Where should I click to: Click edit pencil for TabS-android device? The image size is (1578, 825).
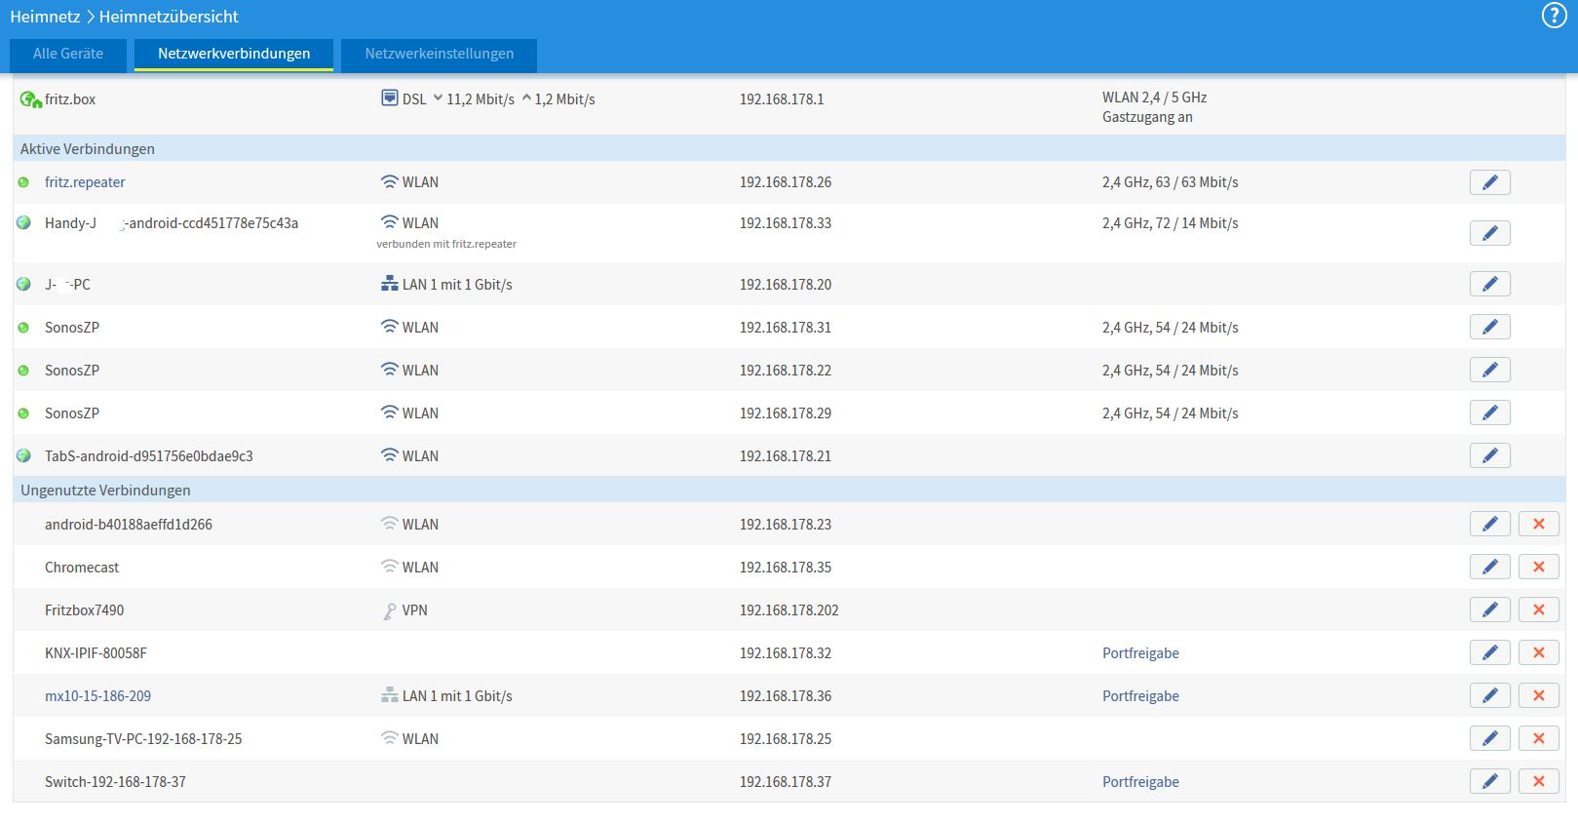(1489, 455)
